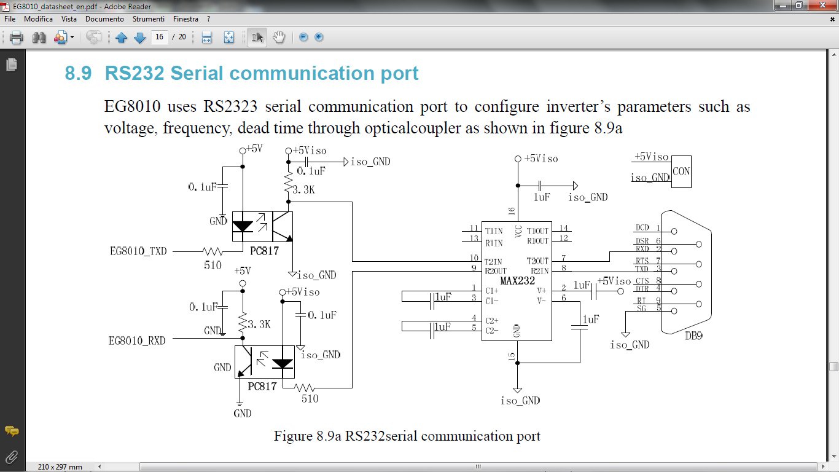Open the Documento menu

104,19
